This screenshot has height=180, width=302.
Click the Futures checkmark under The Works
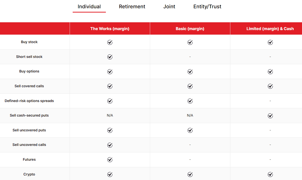tap(110, 159)
